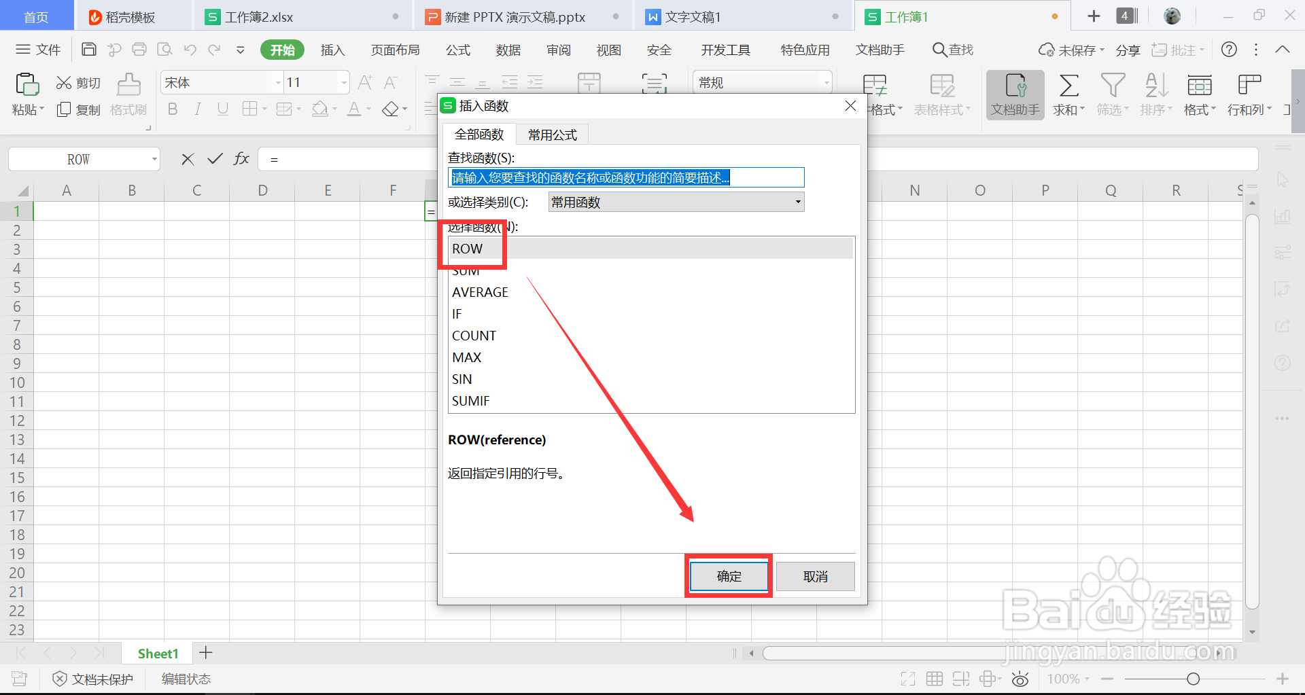Click the fx insert function icon
This screenshot has width=1305, height=695.
[x=241, y=159]
